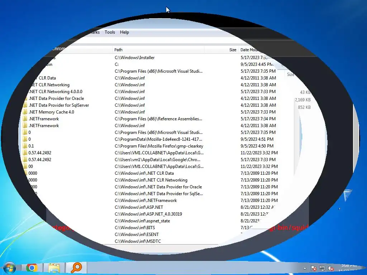
Task: Click the folder icon of 0 dated 5/17/2023 7:35 PM
Action: 25,132
